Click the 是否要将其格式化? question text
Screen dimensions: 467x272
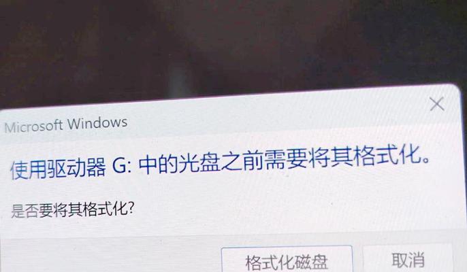73,210
